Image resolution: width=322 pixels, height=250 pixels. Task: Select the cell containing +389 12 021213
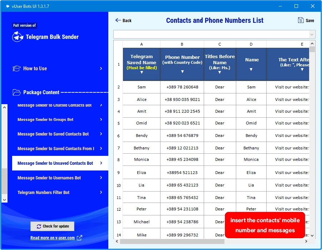click(182, 148)
